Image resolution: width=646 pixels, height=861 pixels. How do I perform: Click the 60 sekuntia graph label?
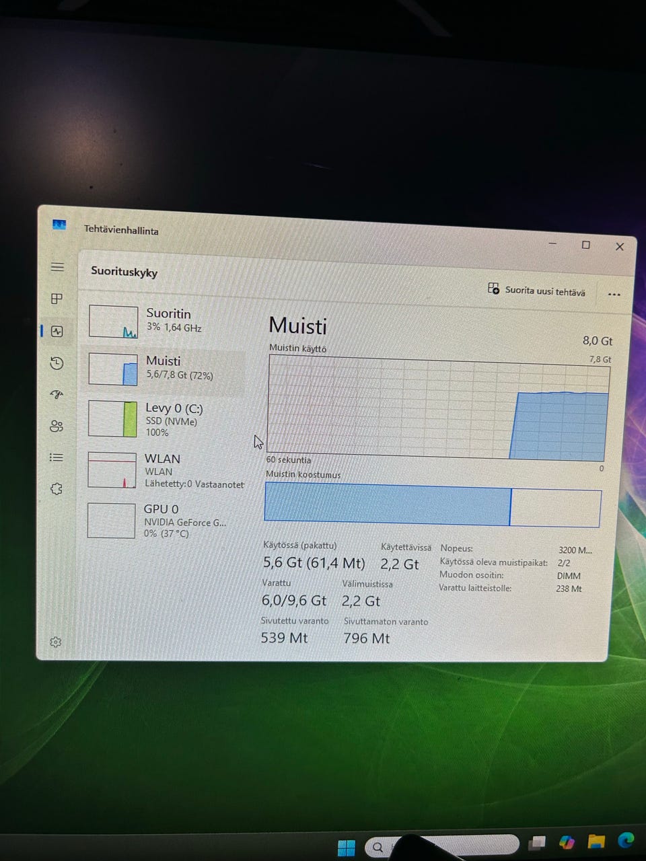pos(289,460)
